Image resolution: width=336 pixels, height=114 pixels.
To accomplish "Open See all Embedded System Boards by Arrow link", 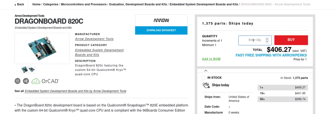I will click(76, 91).
